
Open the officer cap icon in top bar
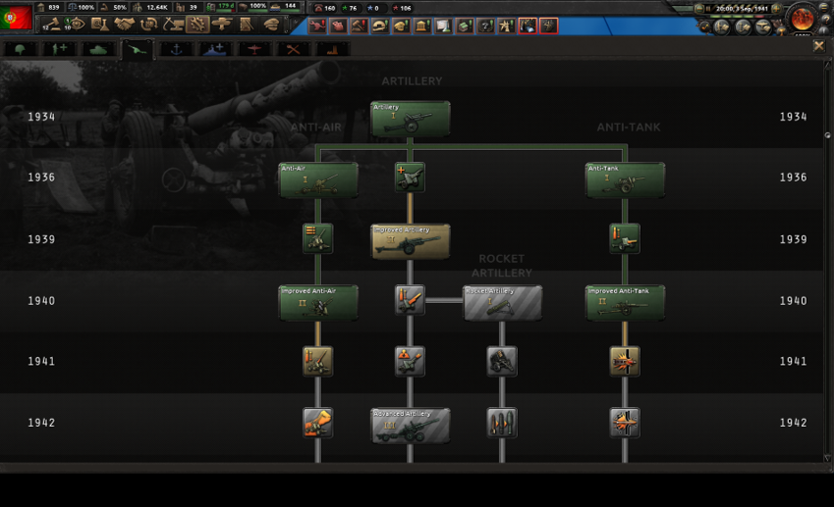272,25
